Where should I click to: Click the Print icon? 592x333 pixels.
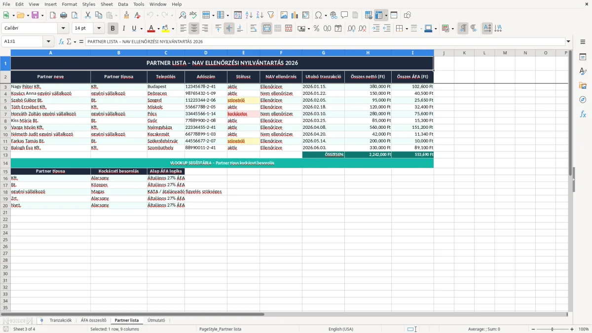pos(64,15)
